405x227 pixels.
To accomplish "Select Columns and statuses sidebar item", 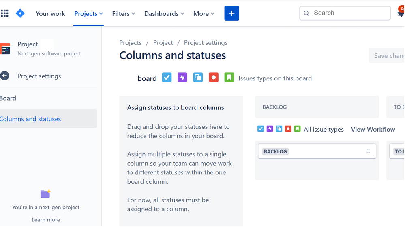I will pyautogui.click(x=49, y=119).
